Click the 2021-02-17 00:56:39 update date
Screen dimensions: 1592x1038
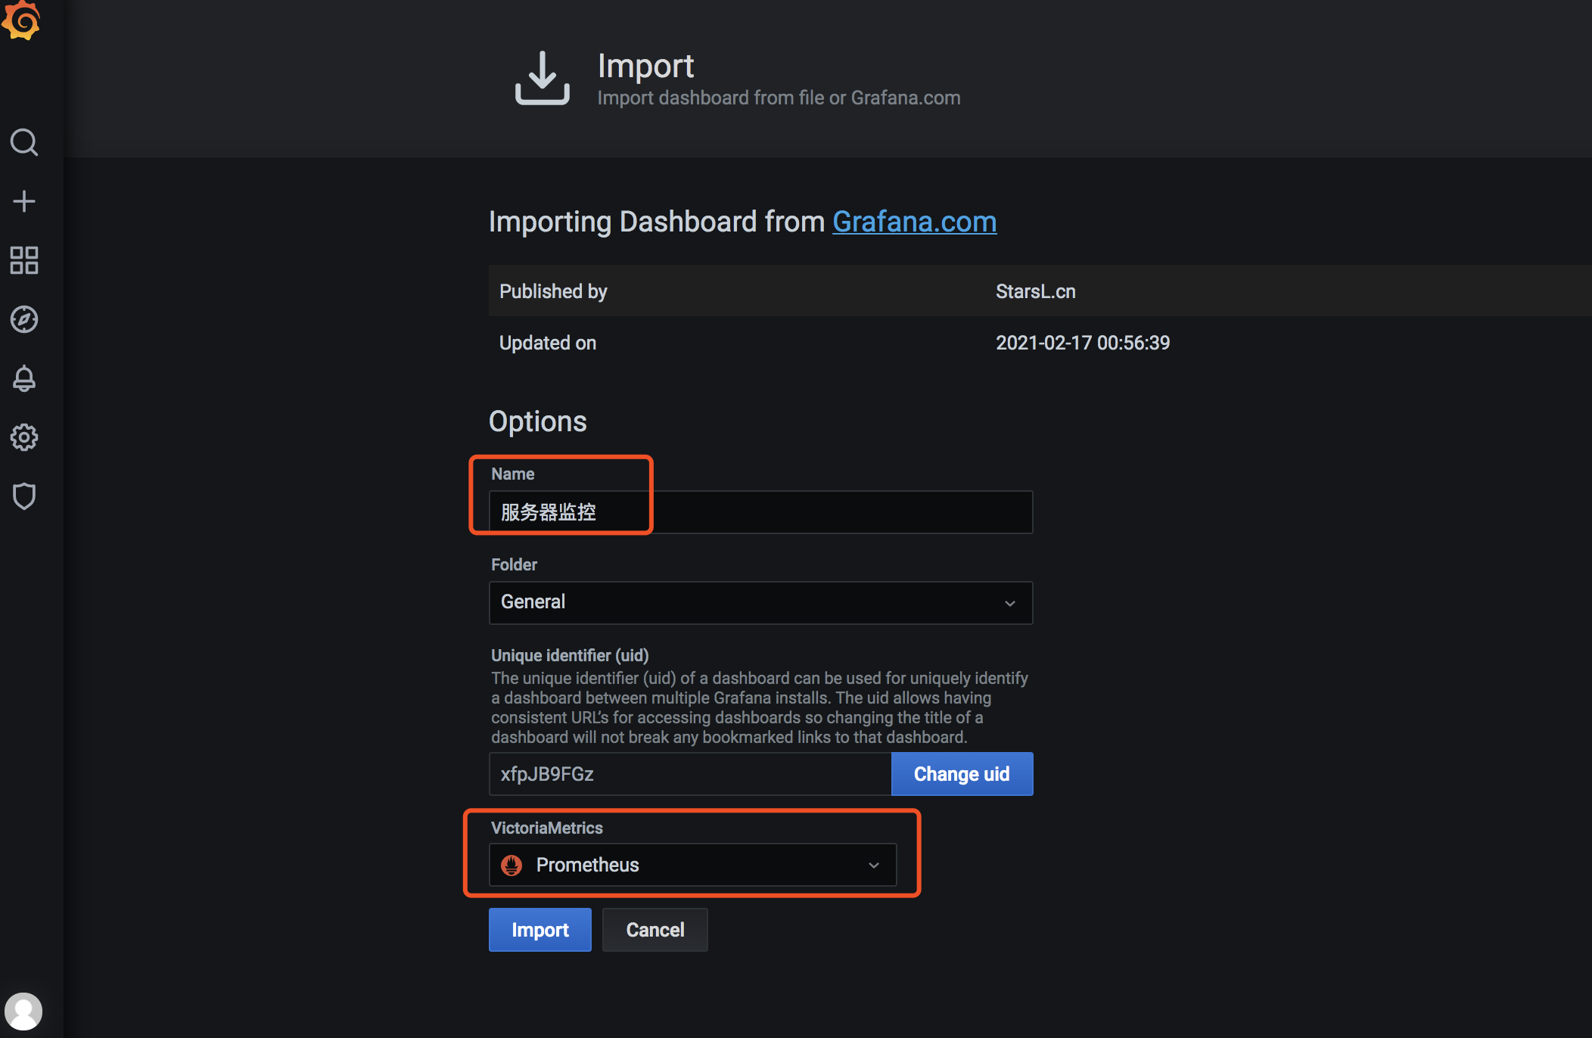pos(1082,343)
